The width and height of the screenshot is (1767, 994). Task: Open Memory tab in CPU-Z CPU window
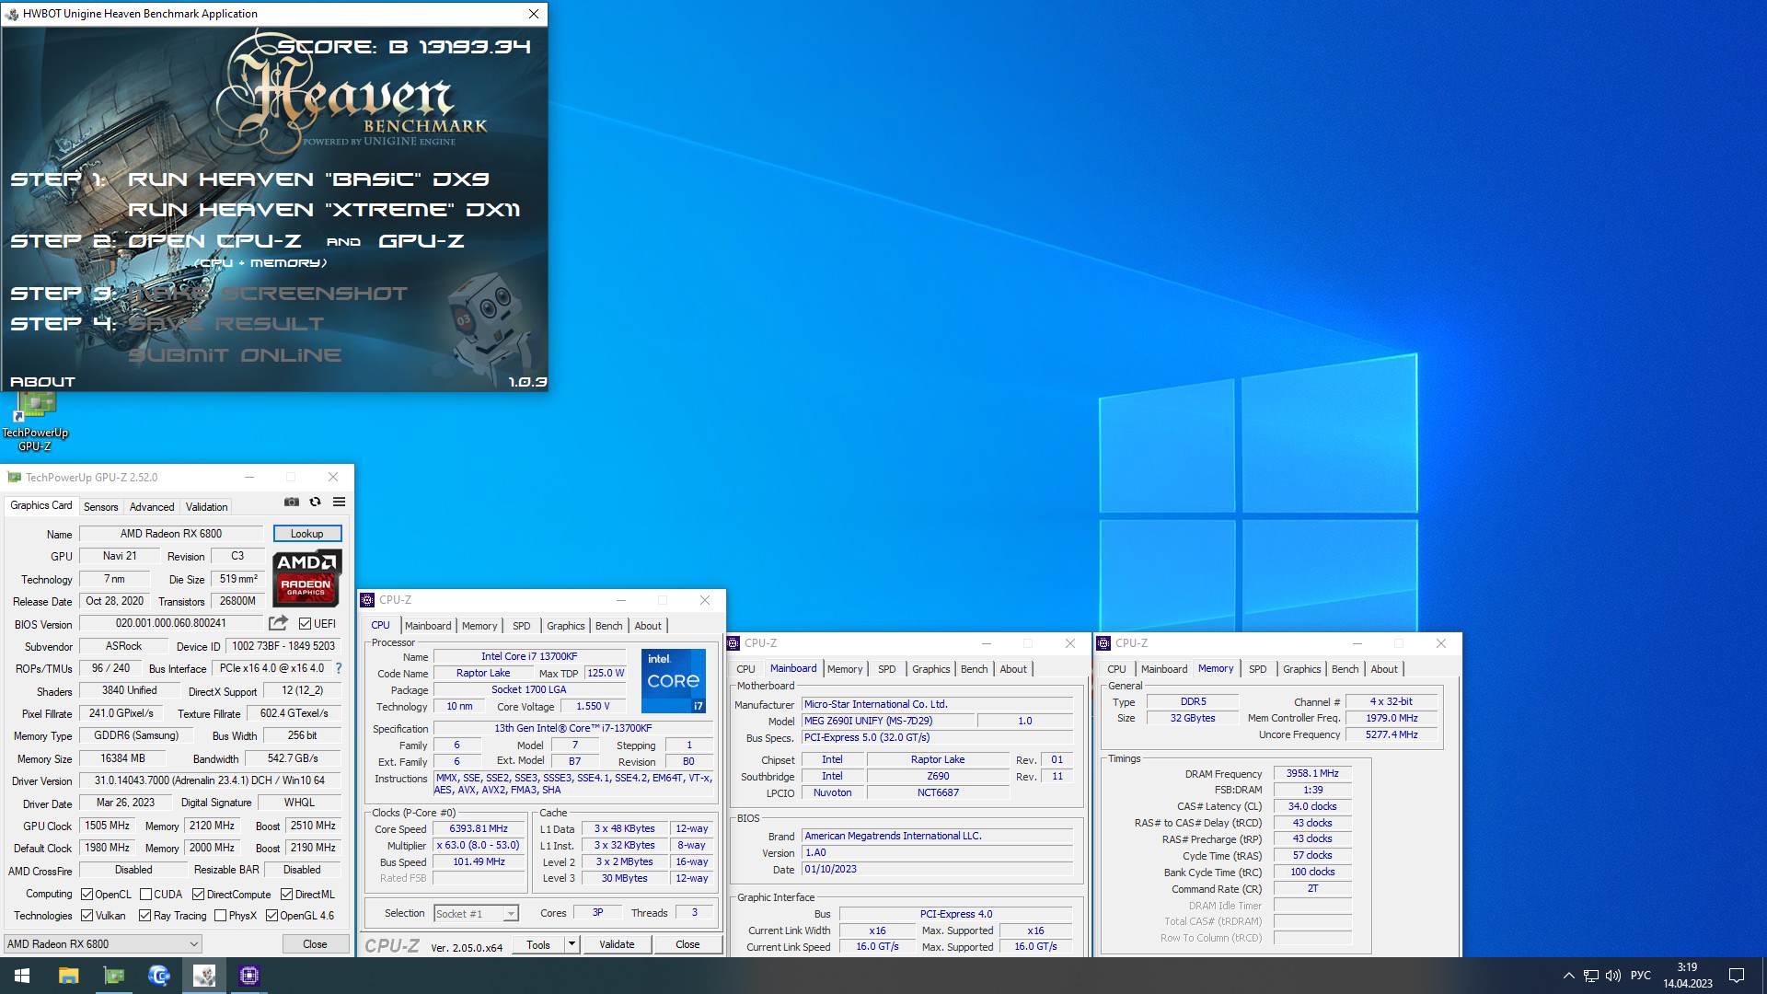[x=479, y=625]
